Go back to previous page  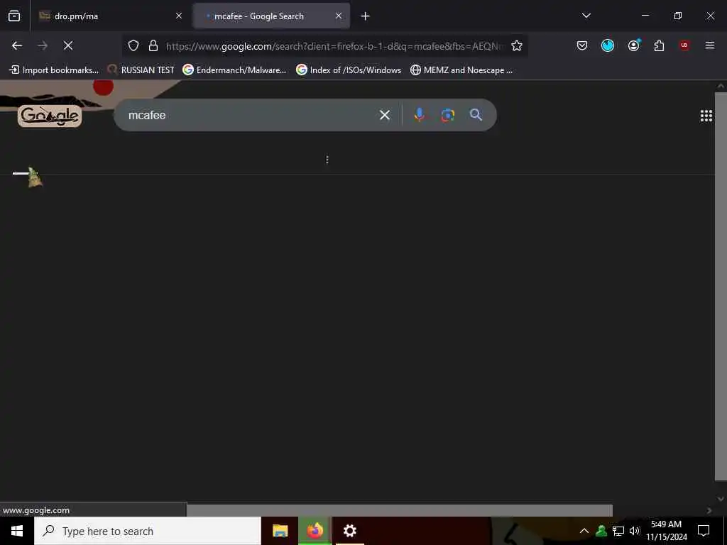click(17, 45)
